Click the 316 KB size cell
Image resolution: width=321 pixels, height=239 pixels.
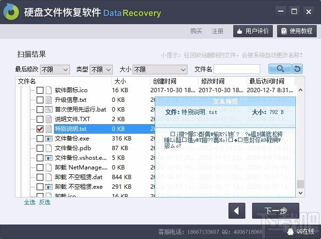[121, 139]
